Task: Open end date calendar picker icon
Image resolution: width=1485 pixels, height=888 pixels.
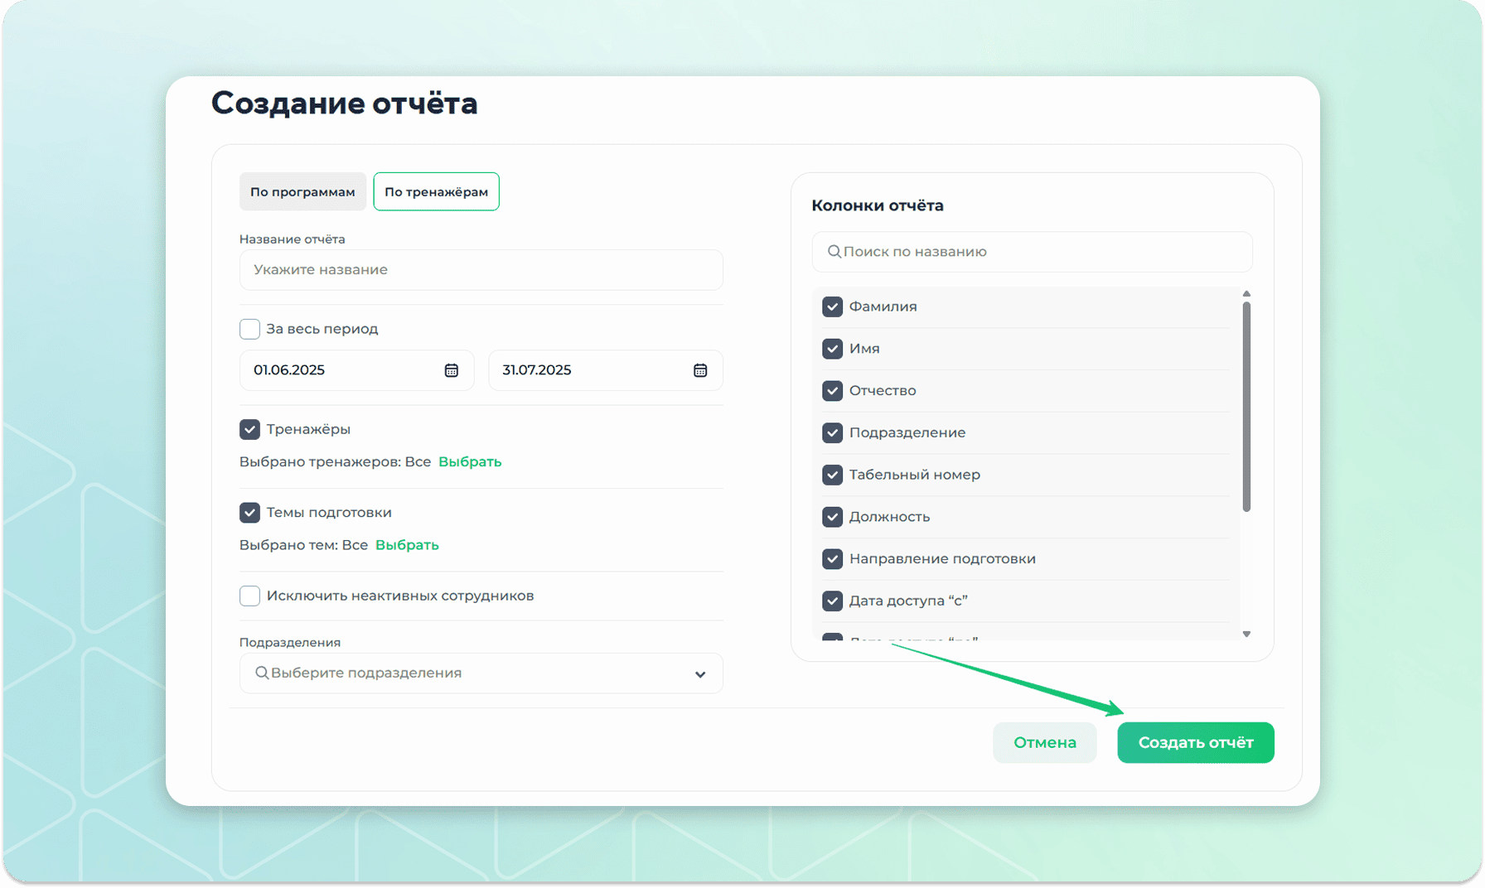Action: 700,370
